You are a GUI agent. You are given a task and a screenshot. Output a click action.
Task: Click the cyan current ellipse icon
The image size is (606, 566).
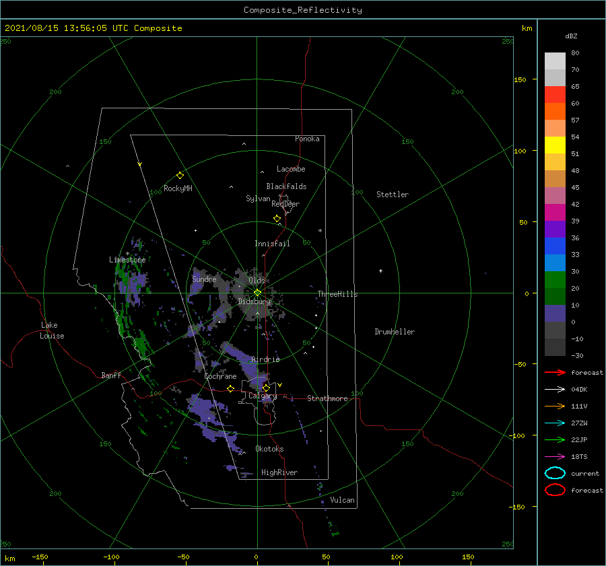pyautogui.click(x=555, y=473)
